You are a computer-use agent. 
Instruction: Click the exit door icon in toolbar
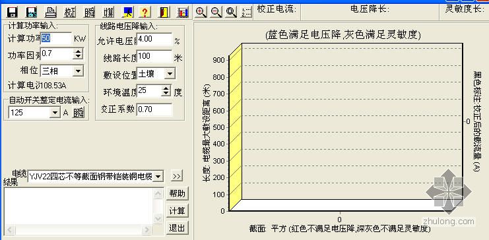(164, 12)
